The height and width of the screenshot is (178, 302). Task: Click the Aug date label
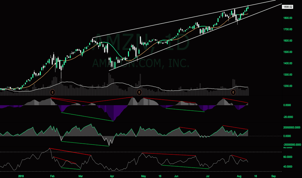pyautogui.click(x=239, y=176)
